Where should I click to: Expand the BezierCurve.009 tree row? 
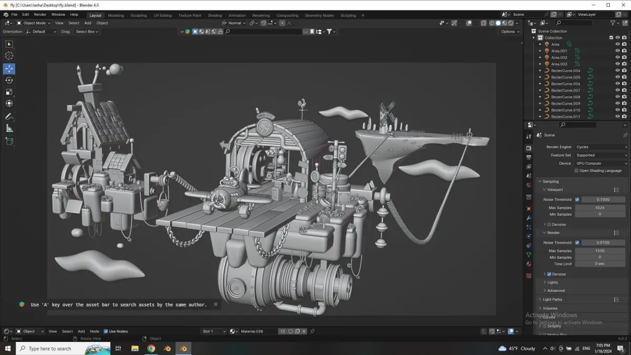tap(540, 104)
